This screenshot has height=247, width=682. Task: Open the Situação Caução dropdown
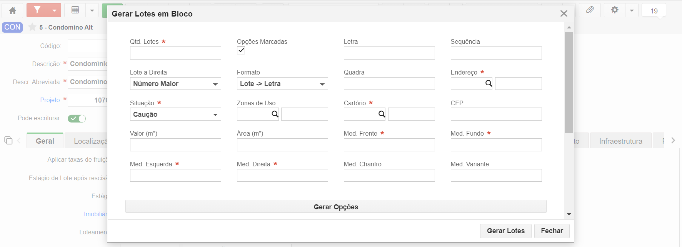(175, 114)
